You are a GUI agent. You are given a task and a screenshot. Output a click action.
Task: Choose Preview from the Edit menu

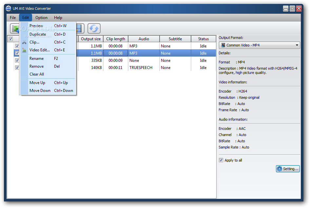pos(48,26)
